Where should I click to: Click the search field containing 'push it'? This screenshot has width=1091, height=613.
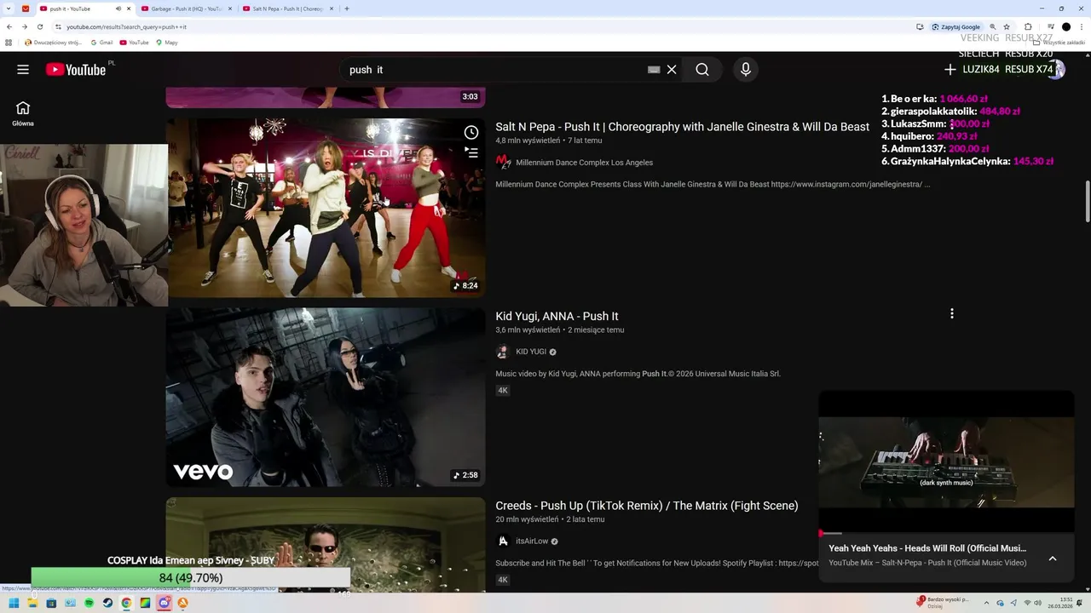click(494, 70)
